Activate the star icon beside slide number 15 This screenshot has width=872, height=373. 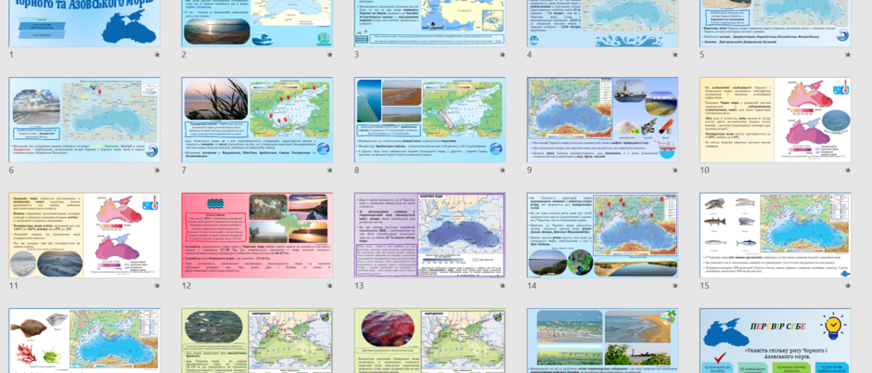848,286
